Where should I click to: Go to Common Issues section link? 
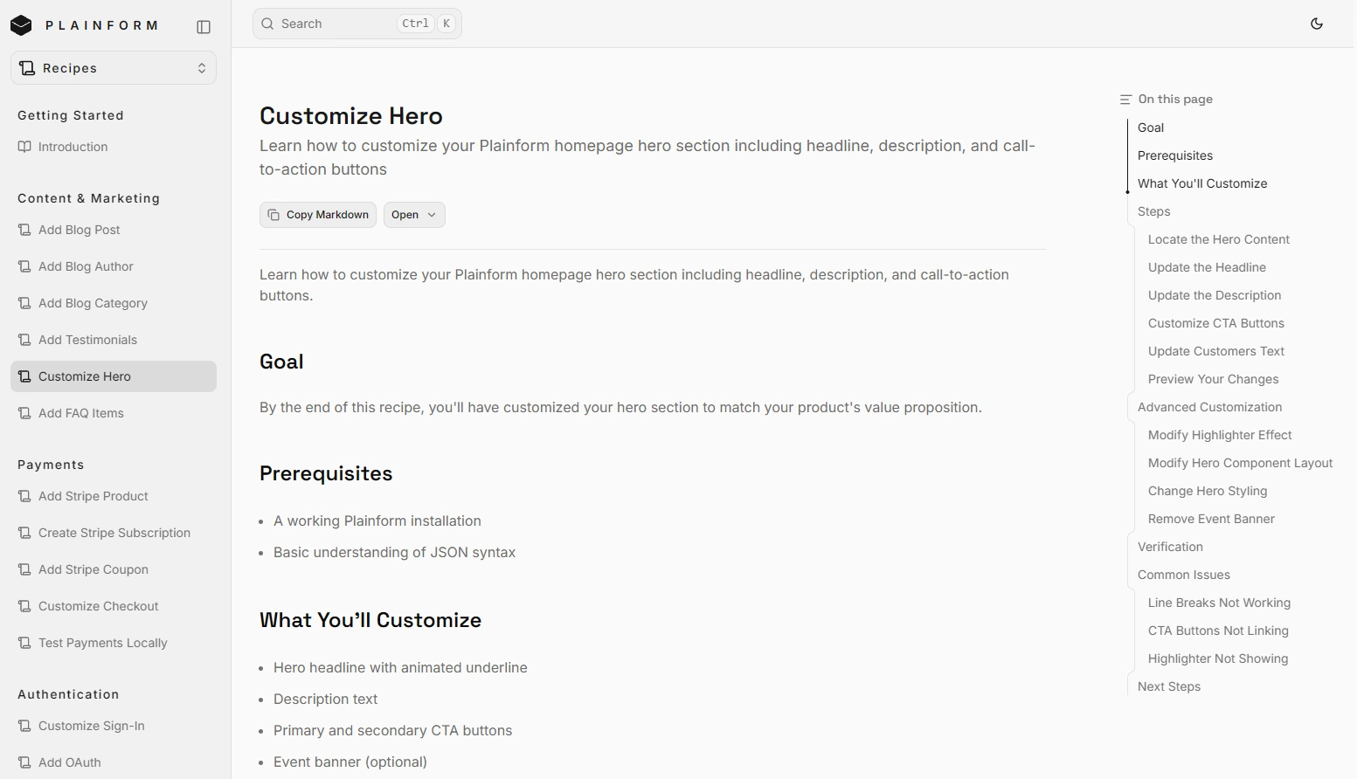[x=1184, y=575]
